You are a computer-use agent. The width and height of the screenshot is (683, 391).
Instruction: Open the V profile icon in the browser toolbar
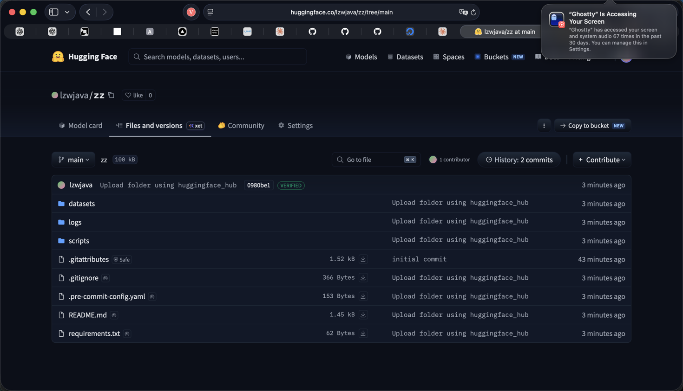191,12
